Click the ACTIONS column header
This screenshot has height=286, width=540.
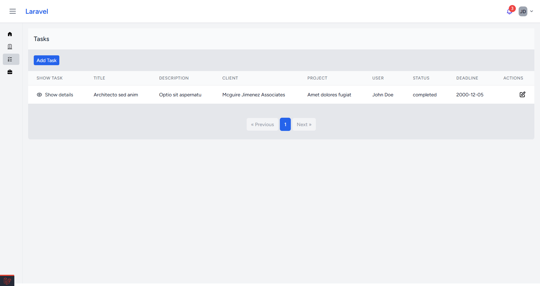(x=513, y=78)
